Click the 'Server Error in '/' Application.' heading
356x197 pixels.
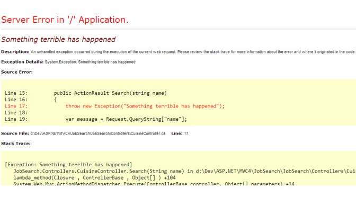point(65,20)
